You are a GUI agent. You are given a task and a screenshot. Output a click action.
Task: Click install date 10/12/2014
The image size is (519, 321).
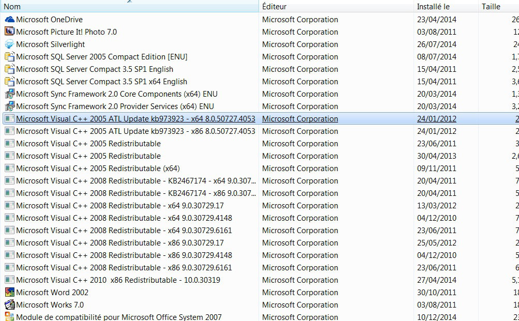(437, 317)
